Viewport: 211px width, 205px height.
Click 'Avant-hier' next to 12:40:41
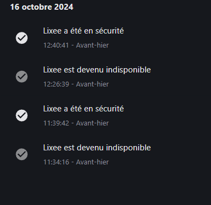point(92,45)
